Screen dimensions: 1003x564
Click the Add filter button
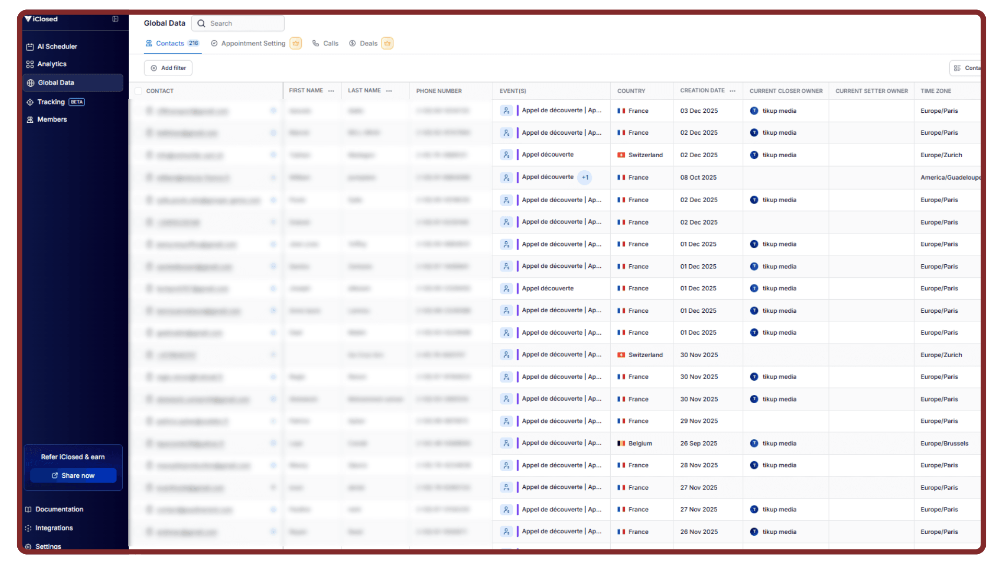point(168,68)
